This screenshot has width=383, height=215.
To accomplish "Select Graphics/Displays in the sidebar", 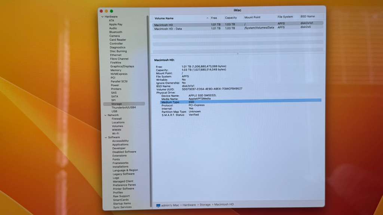I will (122, 66).
